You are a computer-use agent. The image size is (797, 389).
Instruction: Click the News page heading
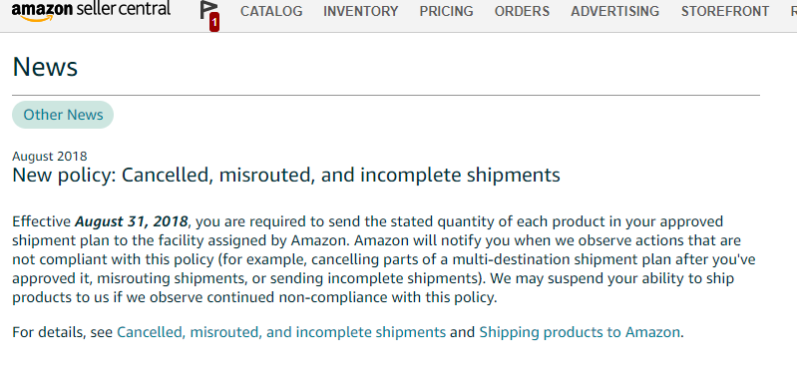(45, 67)
